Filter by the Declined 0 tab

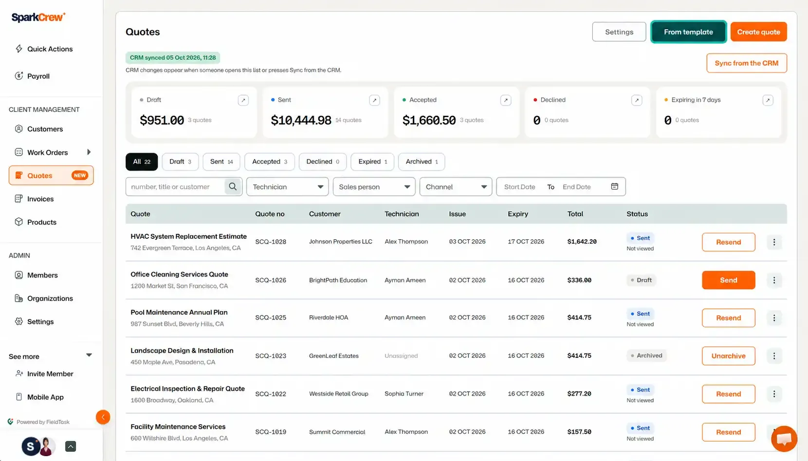pos(323,162)
